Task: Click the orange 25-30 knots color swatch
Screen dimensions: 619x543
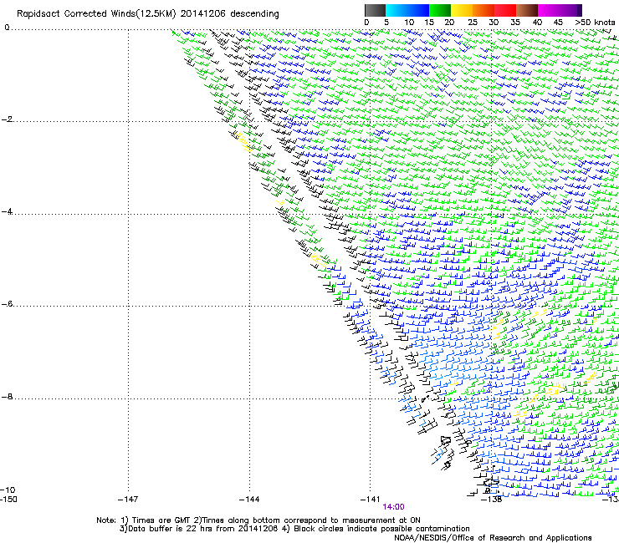Action: (x=483, y=10)
